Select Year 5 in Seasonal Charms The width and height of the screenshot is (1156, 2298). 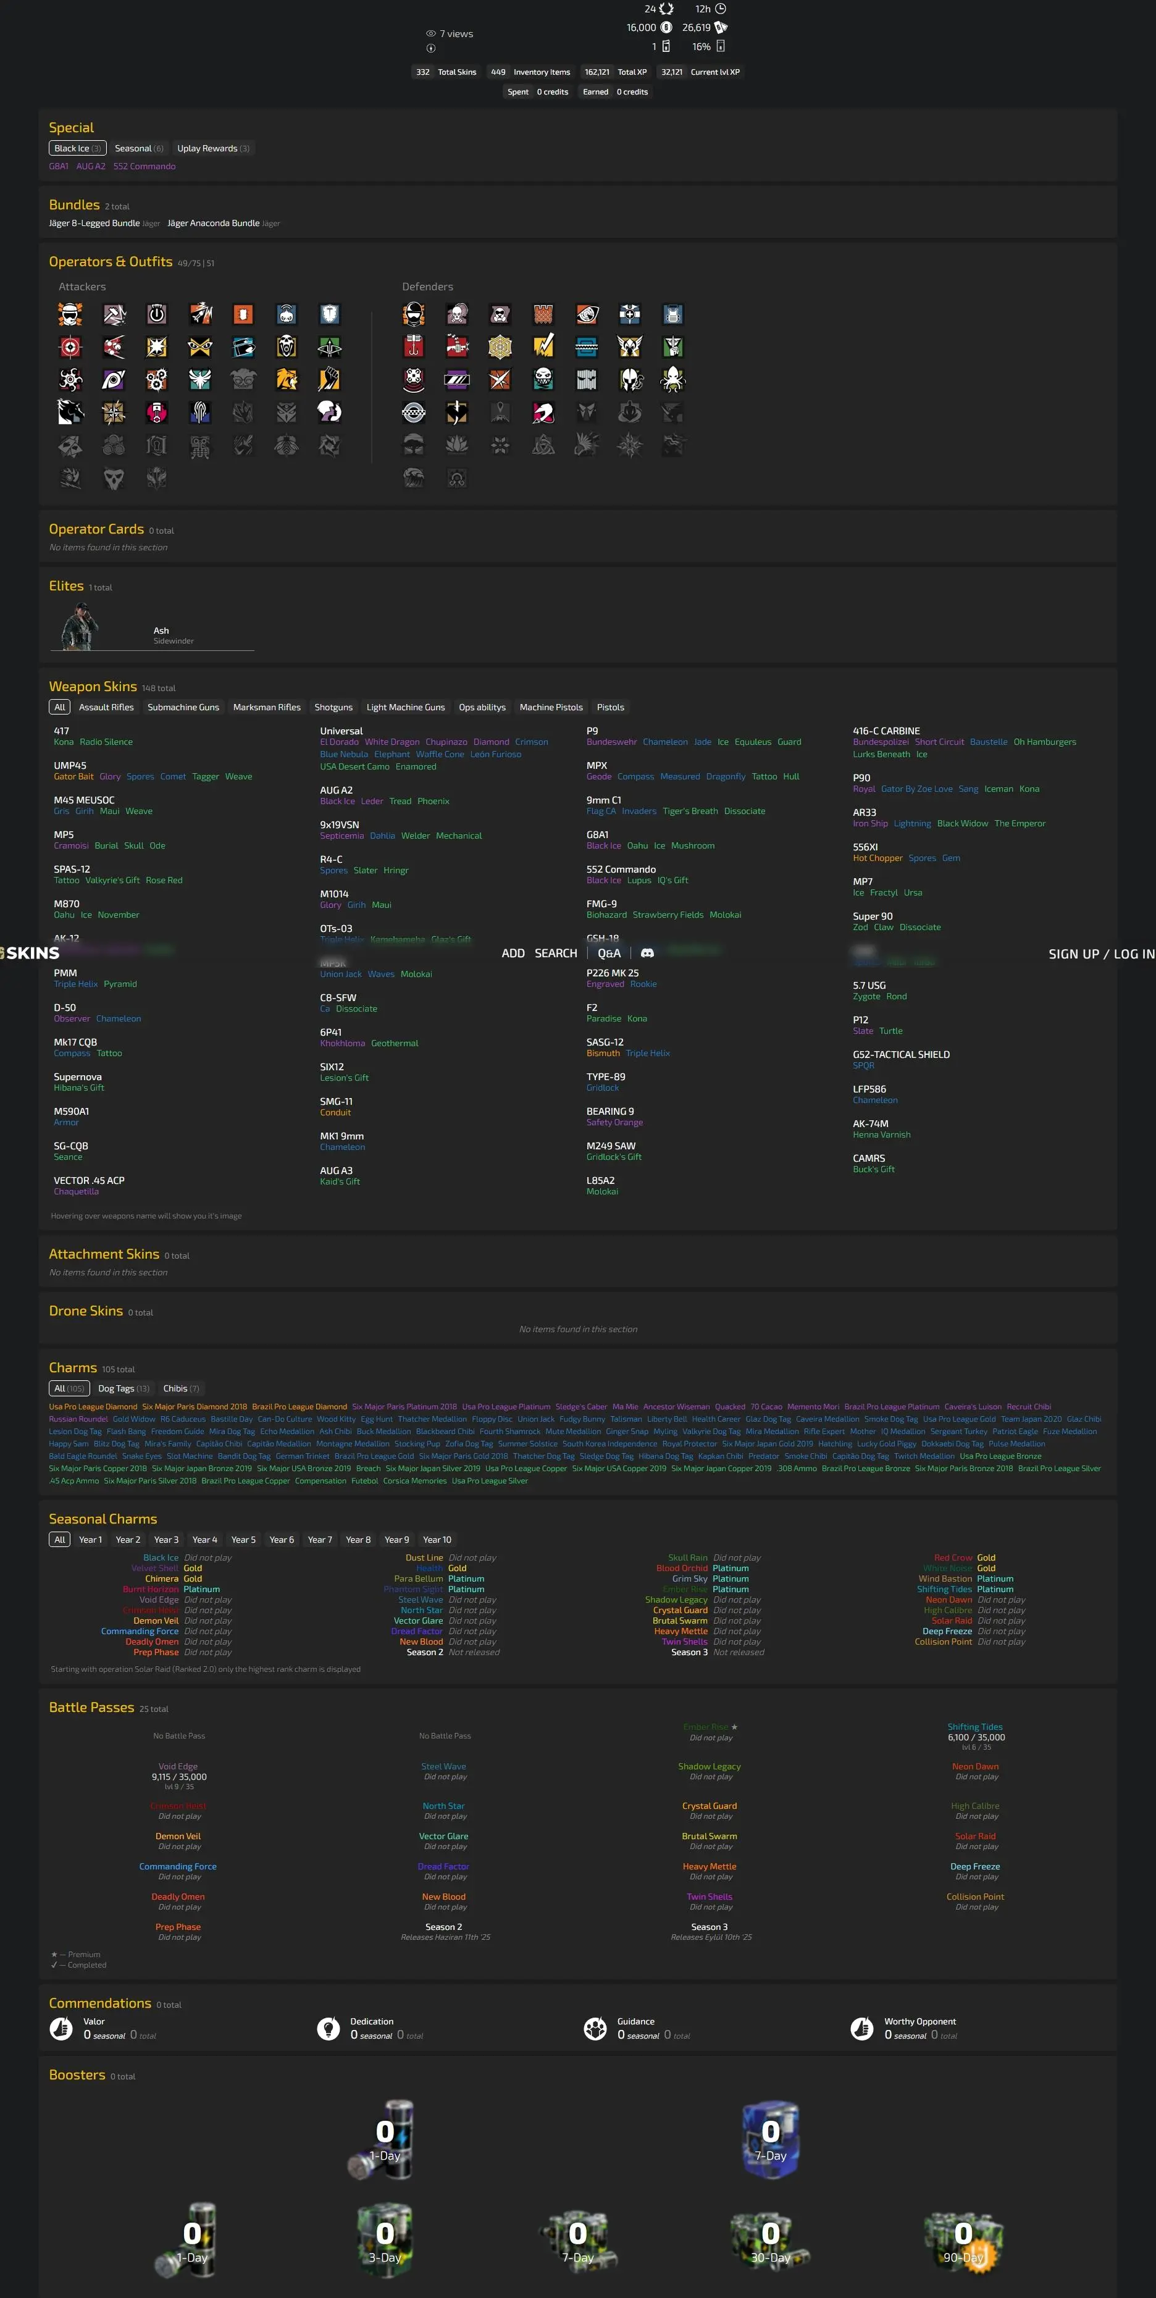point(243,1540)
